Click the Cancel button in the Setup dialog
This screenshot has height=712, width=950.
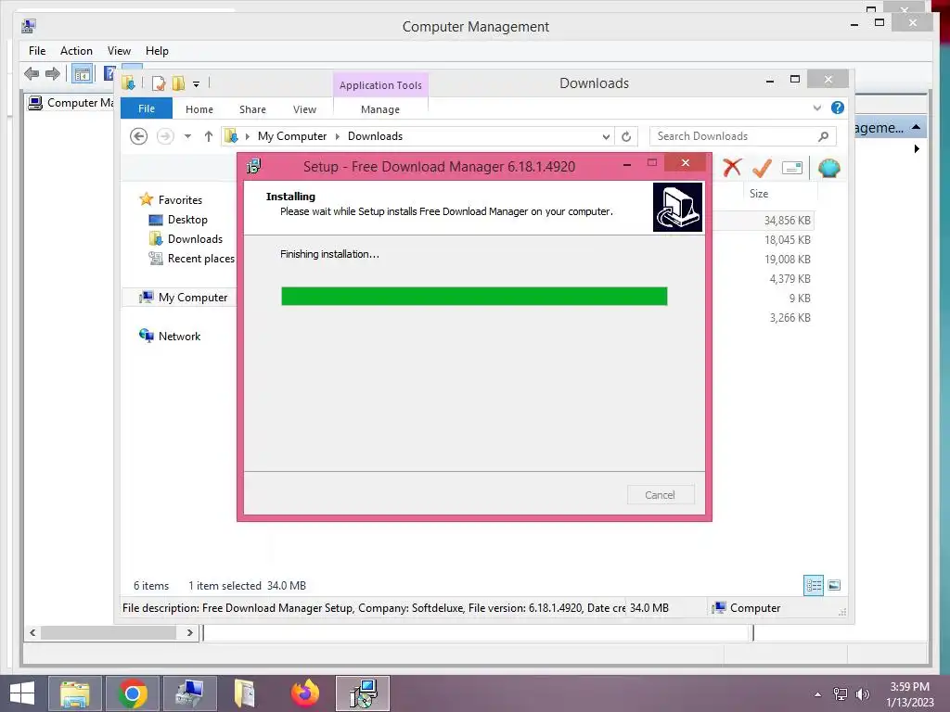point(661,495)
